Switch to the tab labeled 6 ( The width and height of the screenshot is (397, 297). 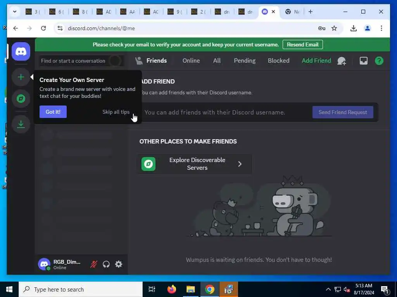pos(57,12)
